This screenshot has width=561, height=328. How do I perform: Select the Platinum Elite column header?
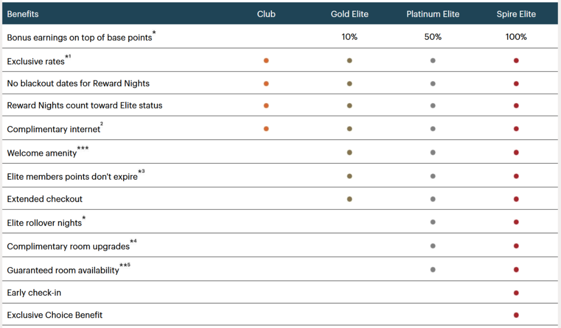click(433, 14)
